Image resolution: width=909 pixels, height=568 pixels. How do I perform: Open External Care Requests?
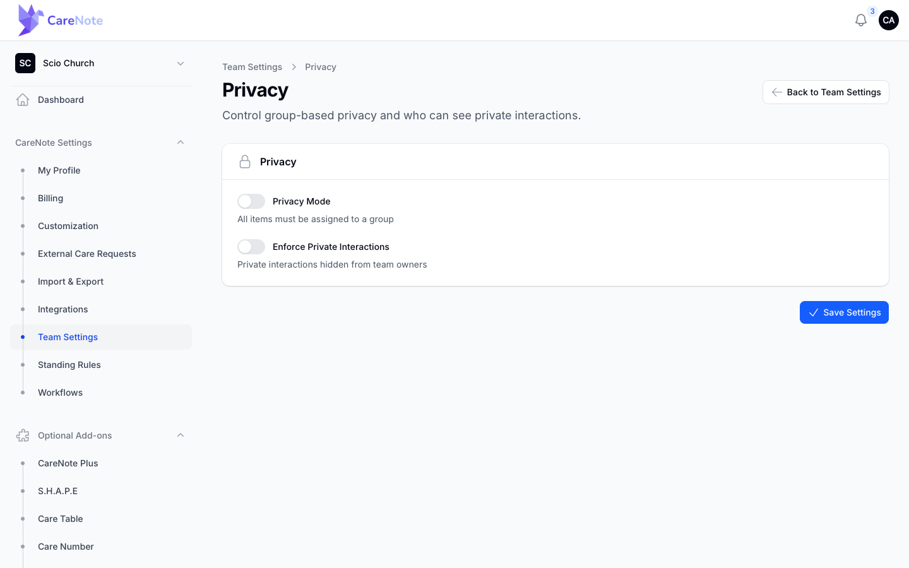click(101, 254)
